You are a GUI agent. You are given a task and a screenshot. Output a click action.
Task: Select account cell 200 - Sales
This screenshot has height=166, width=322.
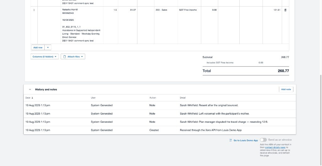click(x=166, y=25)
